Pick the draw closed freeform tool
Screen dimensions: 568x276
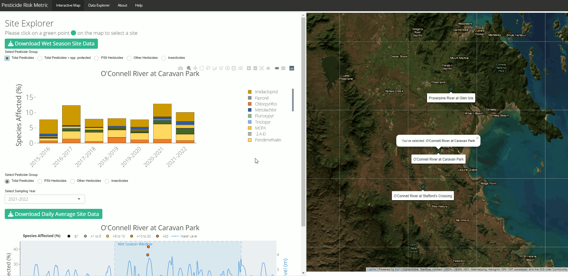click(221, 68)
